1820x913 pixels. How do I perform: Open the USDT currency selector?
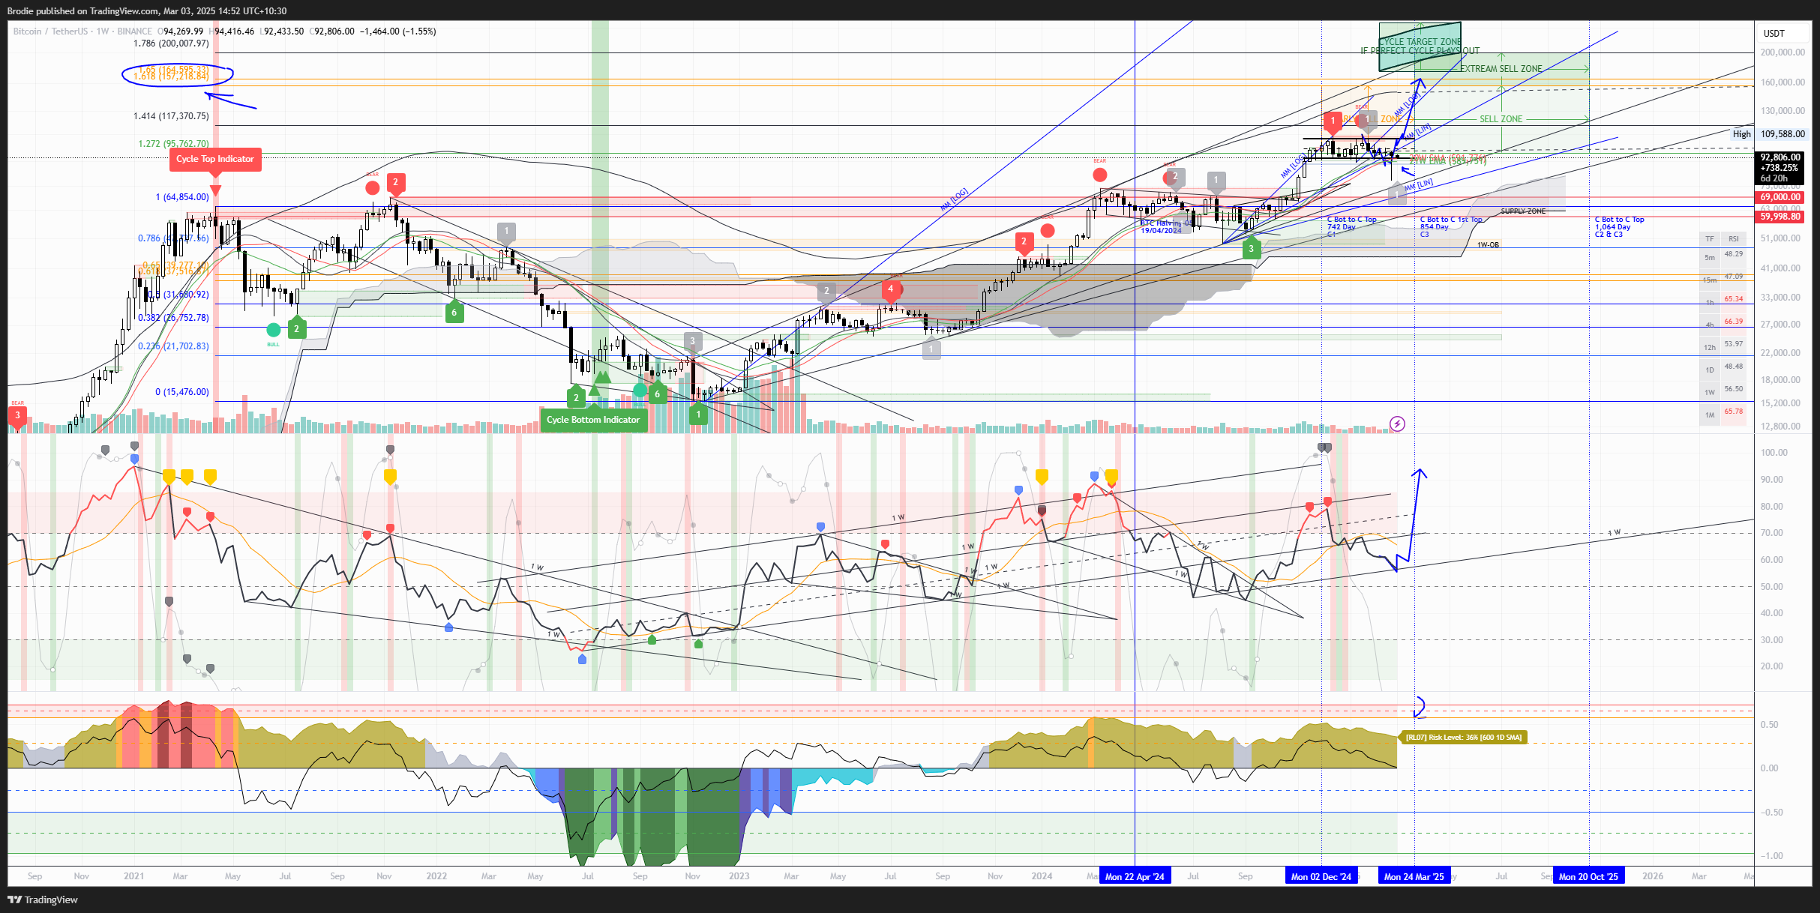[x=1774, y=34]
